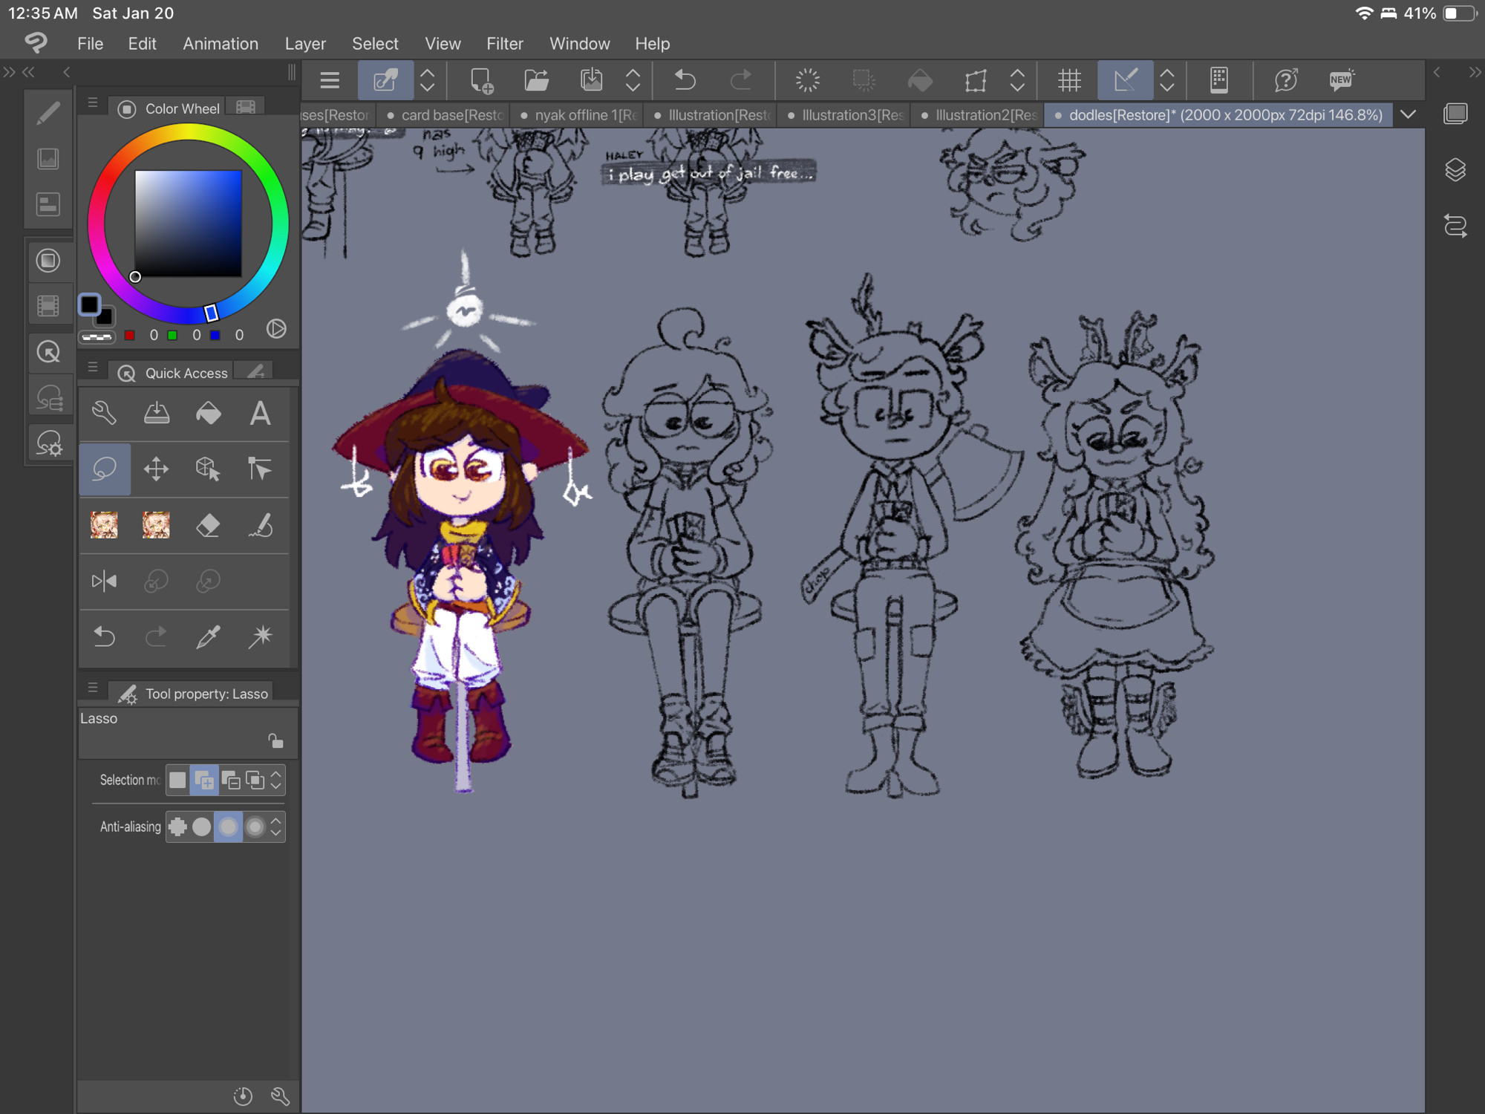Viewport: 1485px width, 1114px height.
Task: Click the Clip Studio logo icon
Action: [36, 42]
